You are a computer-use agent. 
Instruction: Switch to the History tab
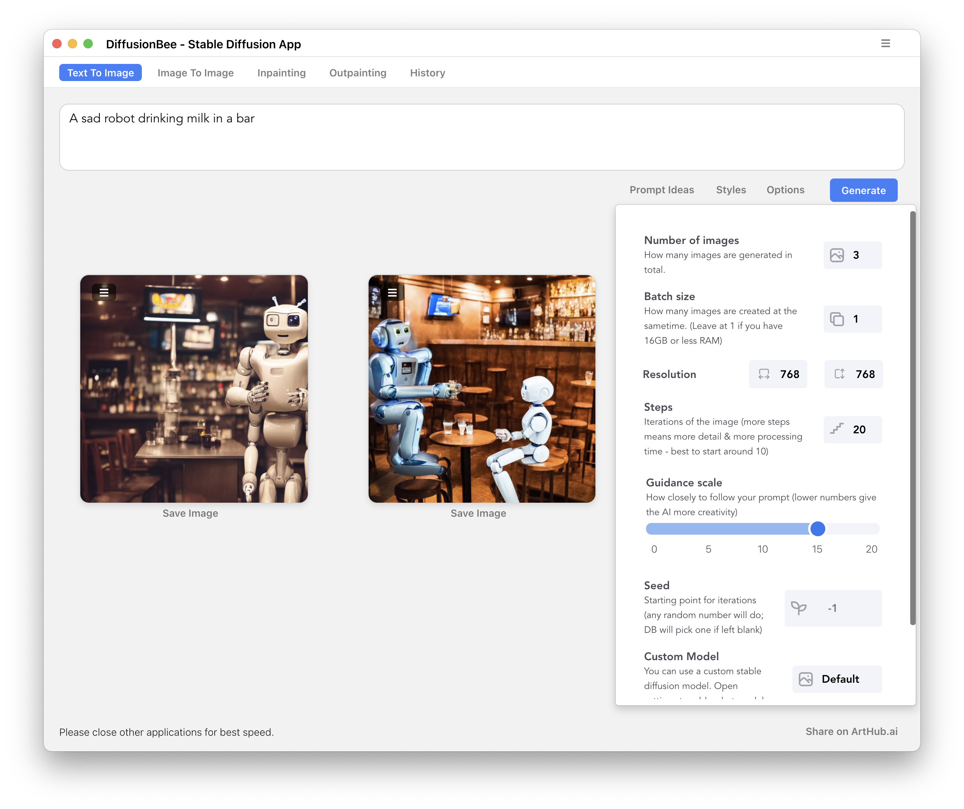click(x=427, y=72)
